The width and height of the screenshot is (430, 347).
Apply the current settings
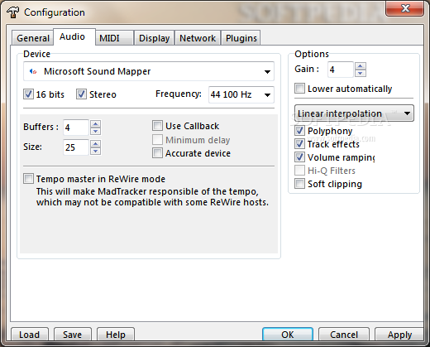399,335
